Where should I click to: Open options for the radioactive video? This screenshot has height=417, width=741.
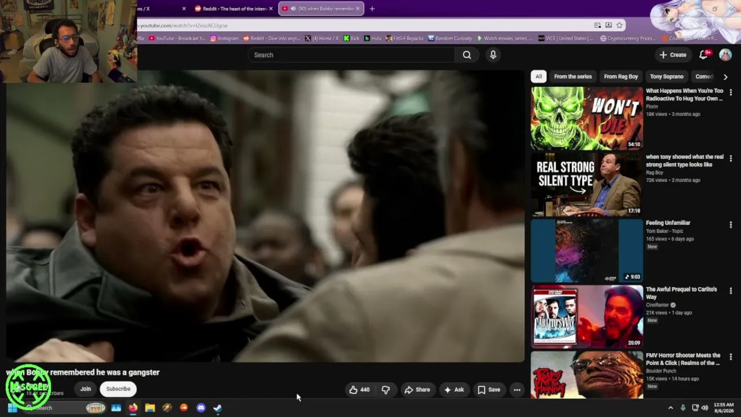(x=731, y=92)
